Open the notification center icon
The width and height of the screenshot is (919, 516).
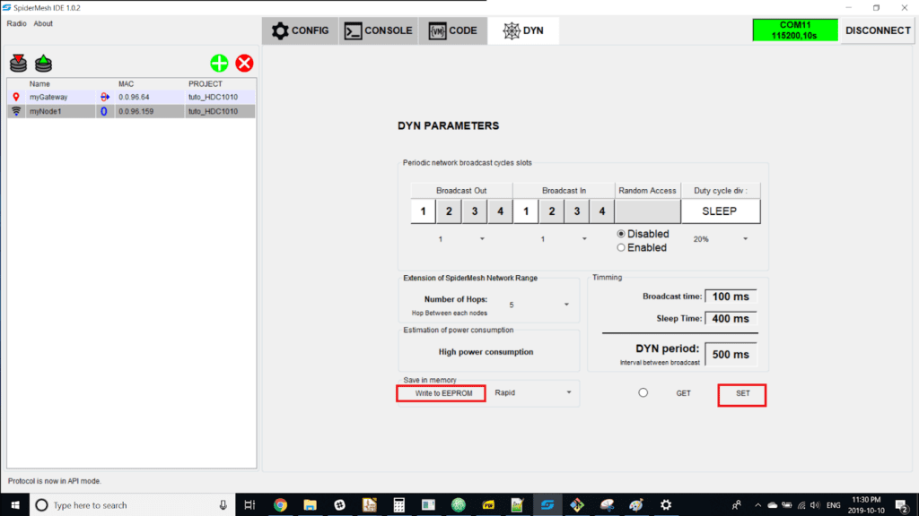point(902,505)
